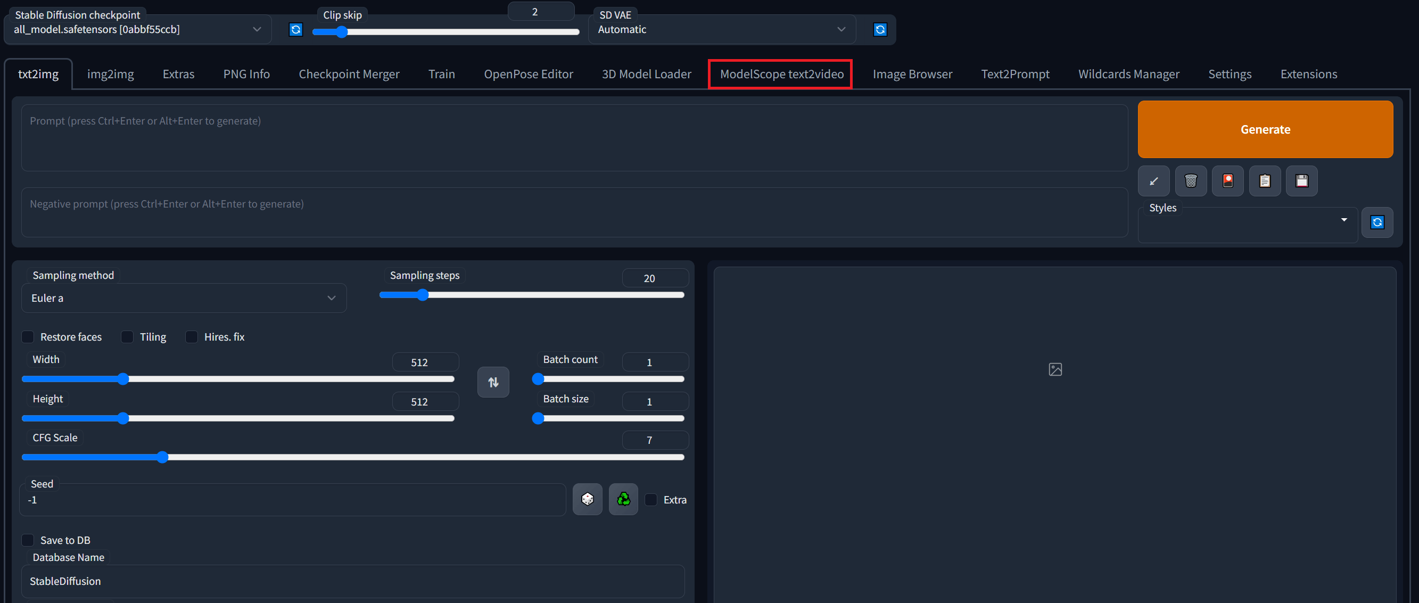Viewport: 1419px width, 603px height.
Task: Open the Sampling method dropdown
Action: pyautogui.click(x=184, y=298)
